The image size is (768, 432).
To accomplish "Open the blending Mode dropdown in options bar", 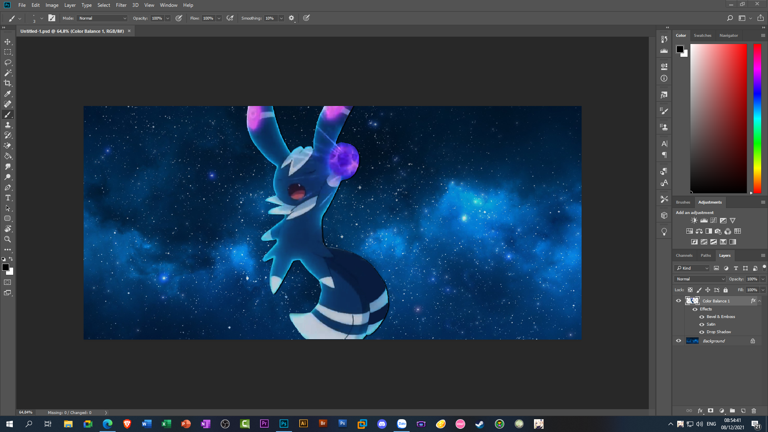I will [102, 18].
